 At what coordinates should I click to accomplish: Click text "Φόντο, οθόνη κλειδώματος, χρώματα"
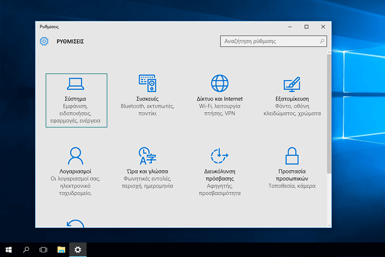click(x=292, y=109)
